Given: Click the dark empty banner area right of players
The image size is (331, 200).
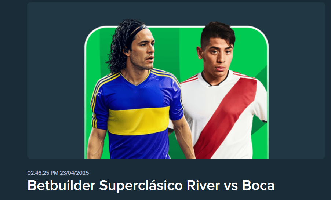Looking at the screenshot, I should point(297,80).
